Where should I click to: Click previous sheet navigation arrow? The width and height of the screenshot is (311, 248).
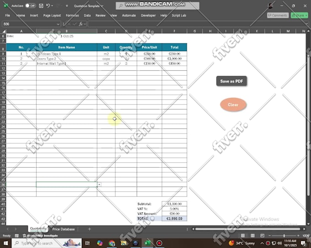tap(8, 229)
